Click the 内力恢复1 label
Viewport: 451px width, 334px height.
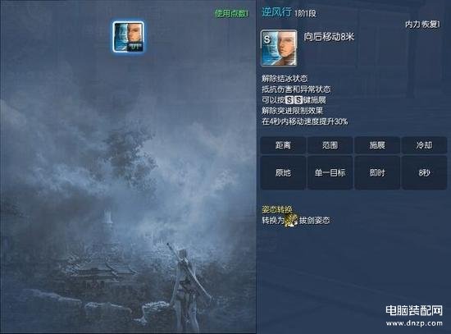click(422, 25)
